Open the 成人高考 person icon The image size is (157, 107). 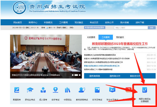click(43, 90)
